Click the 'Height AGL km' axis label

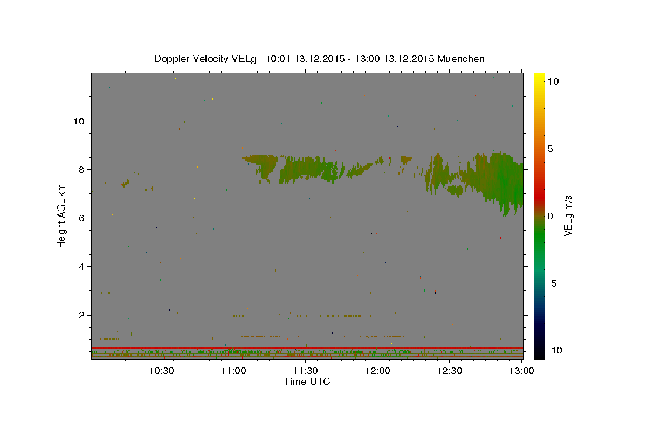(x=61, y=216)
